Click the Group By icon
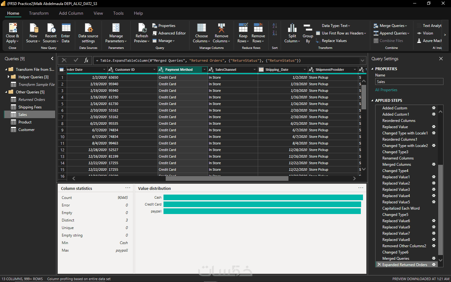This screenshot has width=451, height=282. 308,28
